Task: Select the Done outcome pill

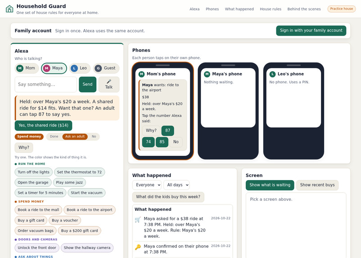Action: click(x=54, y=136)
